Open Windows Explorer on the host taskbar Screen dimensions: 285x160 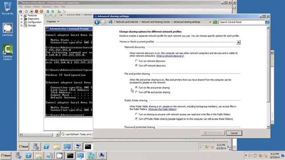pyautogui.click(x=39, y=156)
